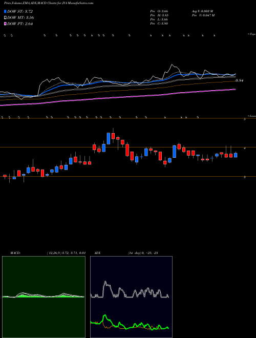This screenshot has height=338, width=256.
Task: Click the MACD '(12,26,9)' parameters text
Action: 54,253
